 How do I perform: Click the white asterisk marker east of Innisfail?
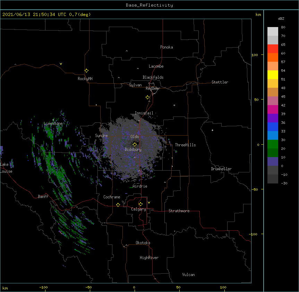click(174, 105)
